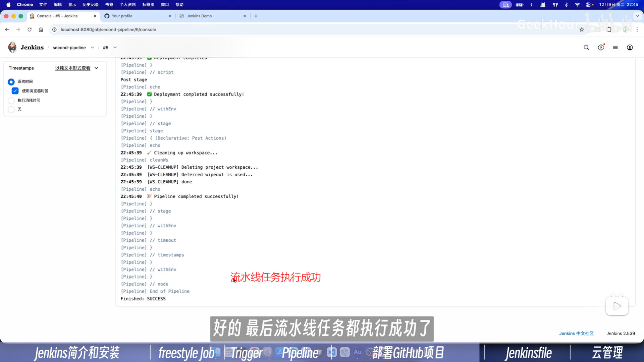This screenshot has width=644, height=362.
Task: Expand build #5 breadcrumb chevron
Action: [x=115, y=48]
